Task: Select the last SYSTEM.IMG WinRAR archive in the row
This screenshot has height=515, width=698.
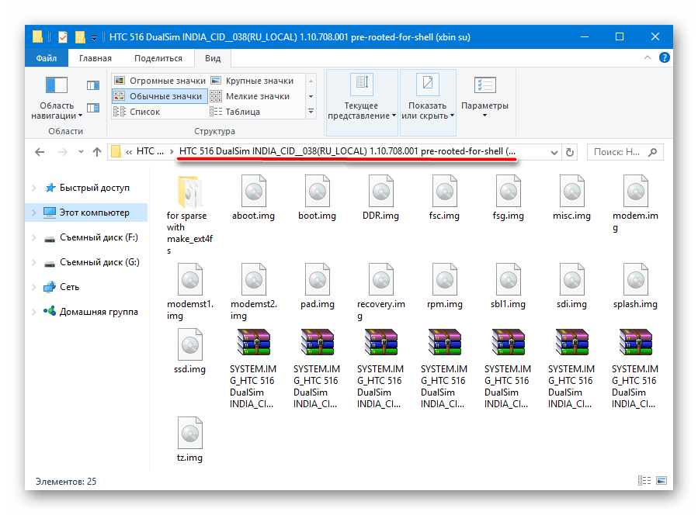Action: (x=635, y=368)
